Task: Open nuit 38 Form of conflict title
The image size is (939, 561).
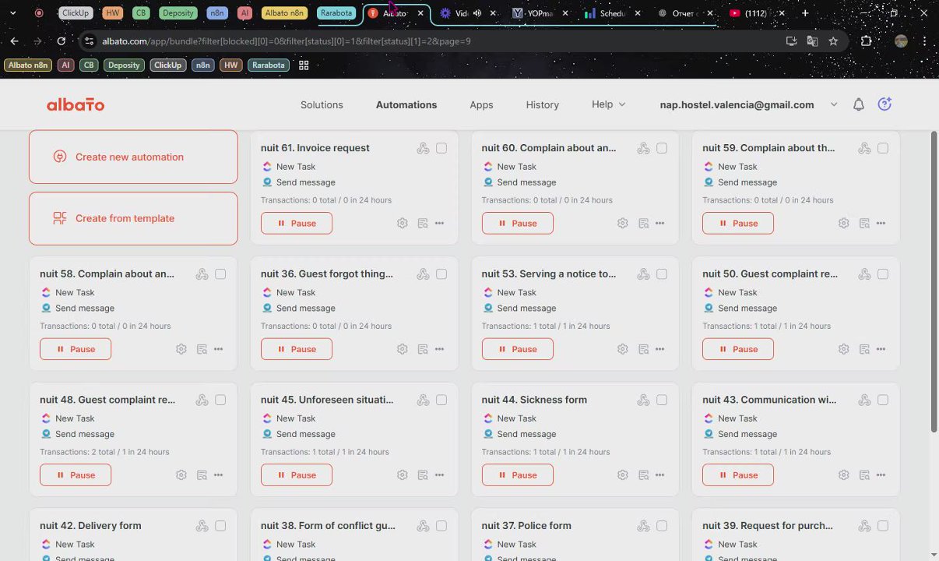Action: point(328,526)
